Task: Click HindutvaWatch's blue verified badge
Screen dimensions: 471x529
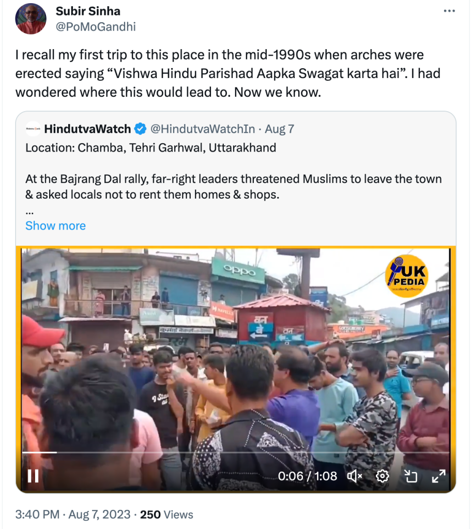Action: [x=140, y=129]
